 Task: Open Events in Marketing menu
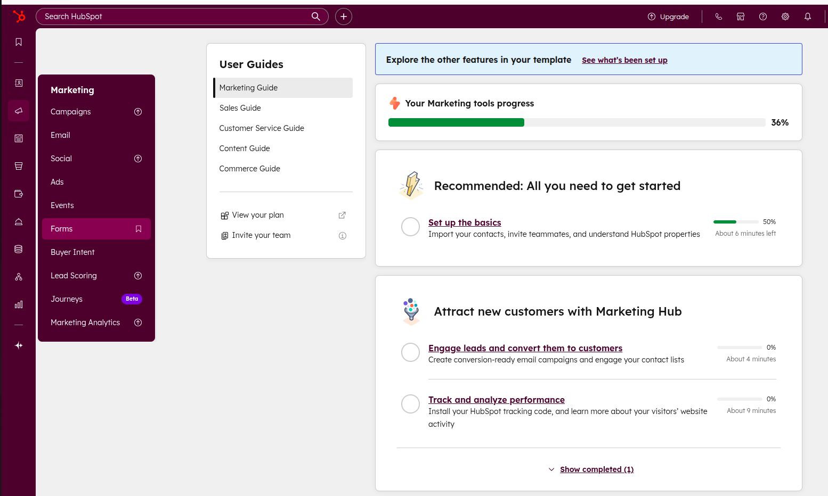point(96,205)
